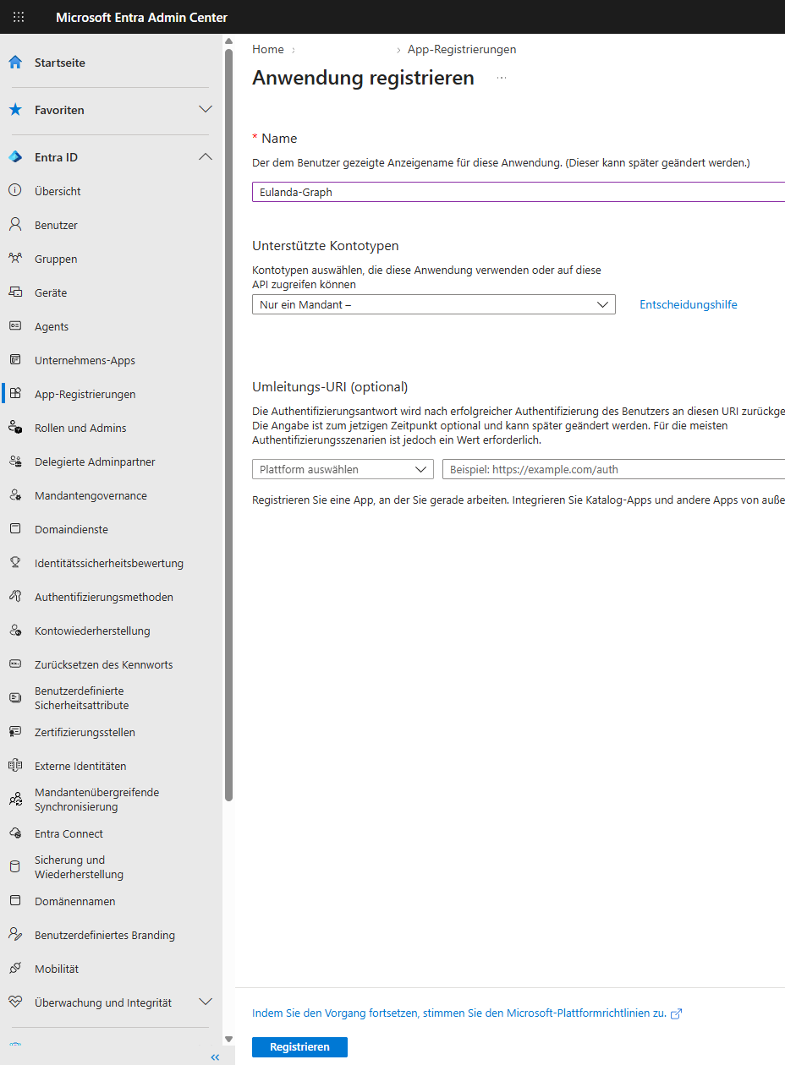Image resolution: width=785 pixels, height=1065 pixels.
Task: Click the Benutzer person icon
Action: tap(15, 225)
